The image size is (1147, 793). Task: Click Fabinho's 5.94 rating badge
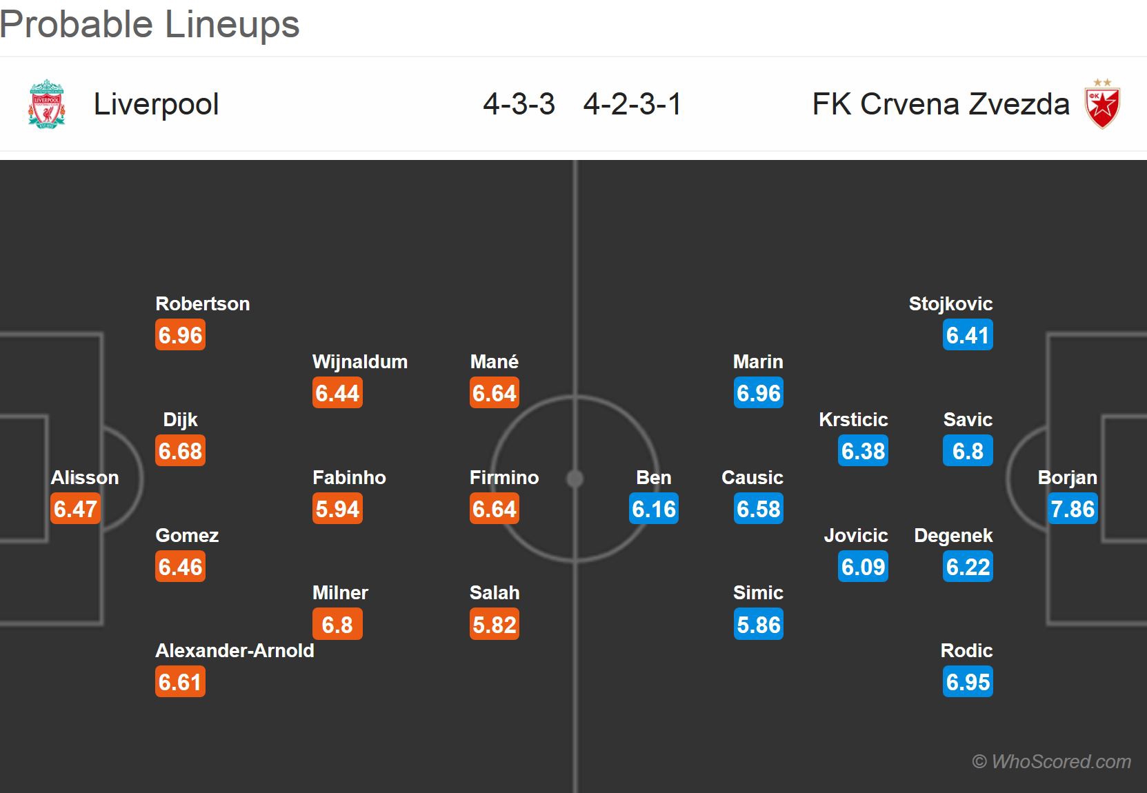pos(337,509)
